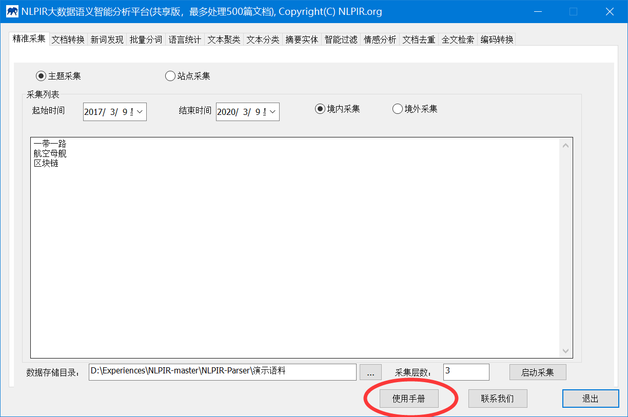Select the 主题采集 radio button

coord(41,75)
